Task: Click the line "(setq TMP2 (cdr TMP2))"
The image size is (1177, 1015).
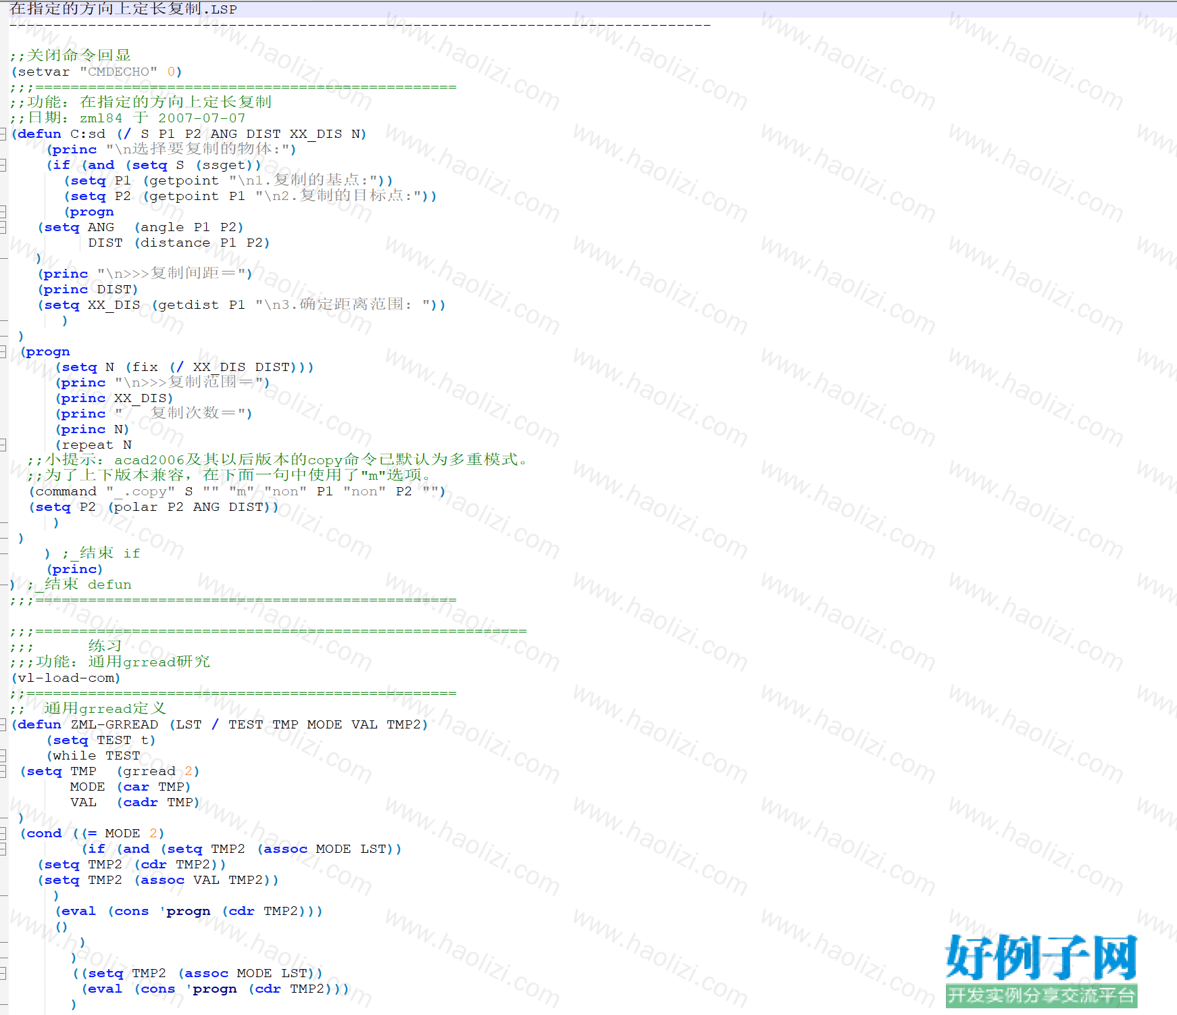Action: [x=132, y=864]
